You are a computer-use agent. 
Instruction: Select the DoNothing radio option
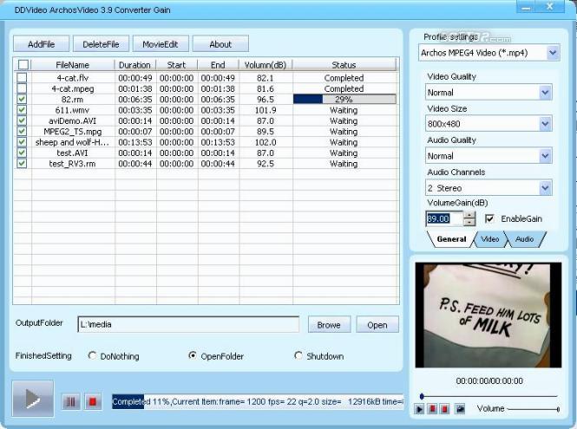click(92, 355)
